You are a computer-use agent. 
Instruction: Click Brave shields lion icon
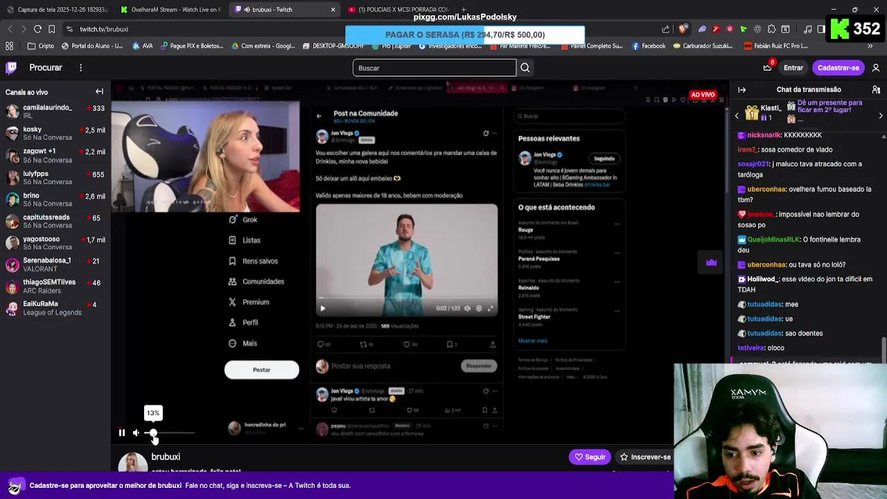click(683, 29)
